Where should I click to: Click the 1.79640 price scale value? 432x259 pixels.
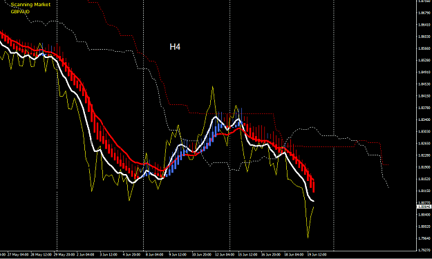coord(424,238)
